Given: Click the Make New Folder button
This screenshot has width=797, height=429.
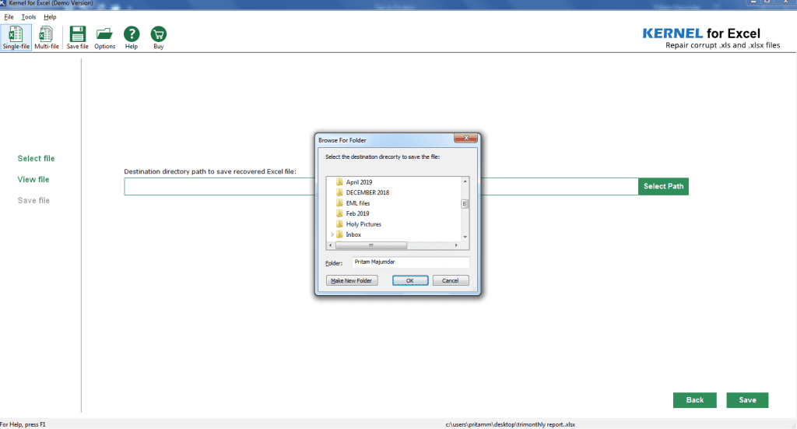Looking at the screenshot, I should [x=352, y=280].
